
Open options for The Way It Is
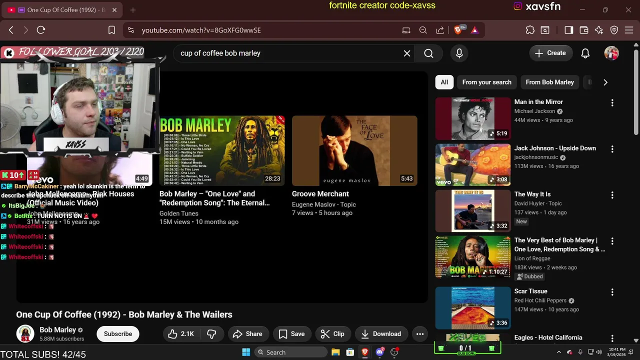612,195
